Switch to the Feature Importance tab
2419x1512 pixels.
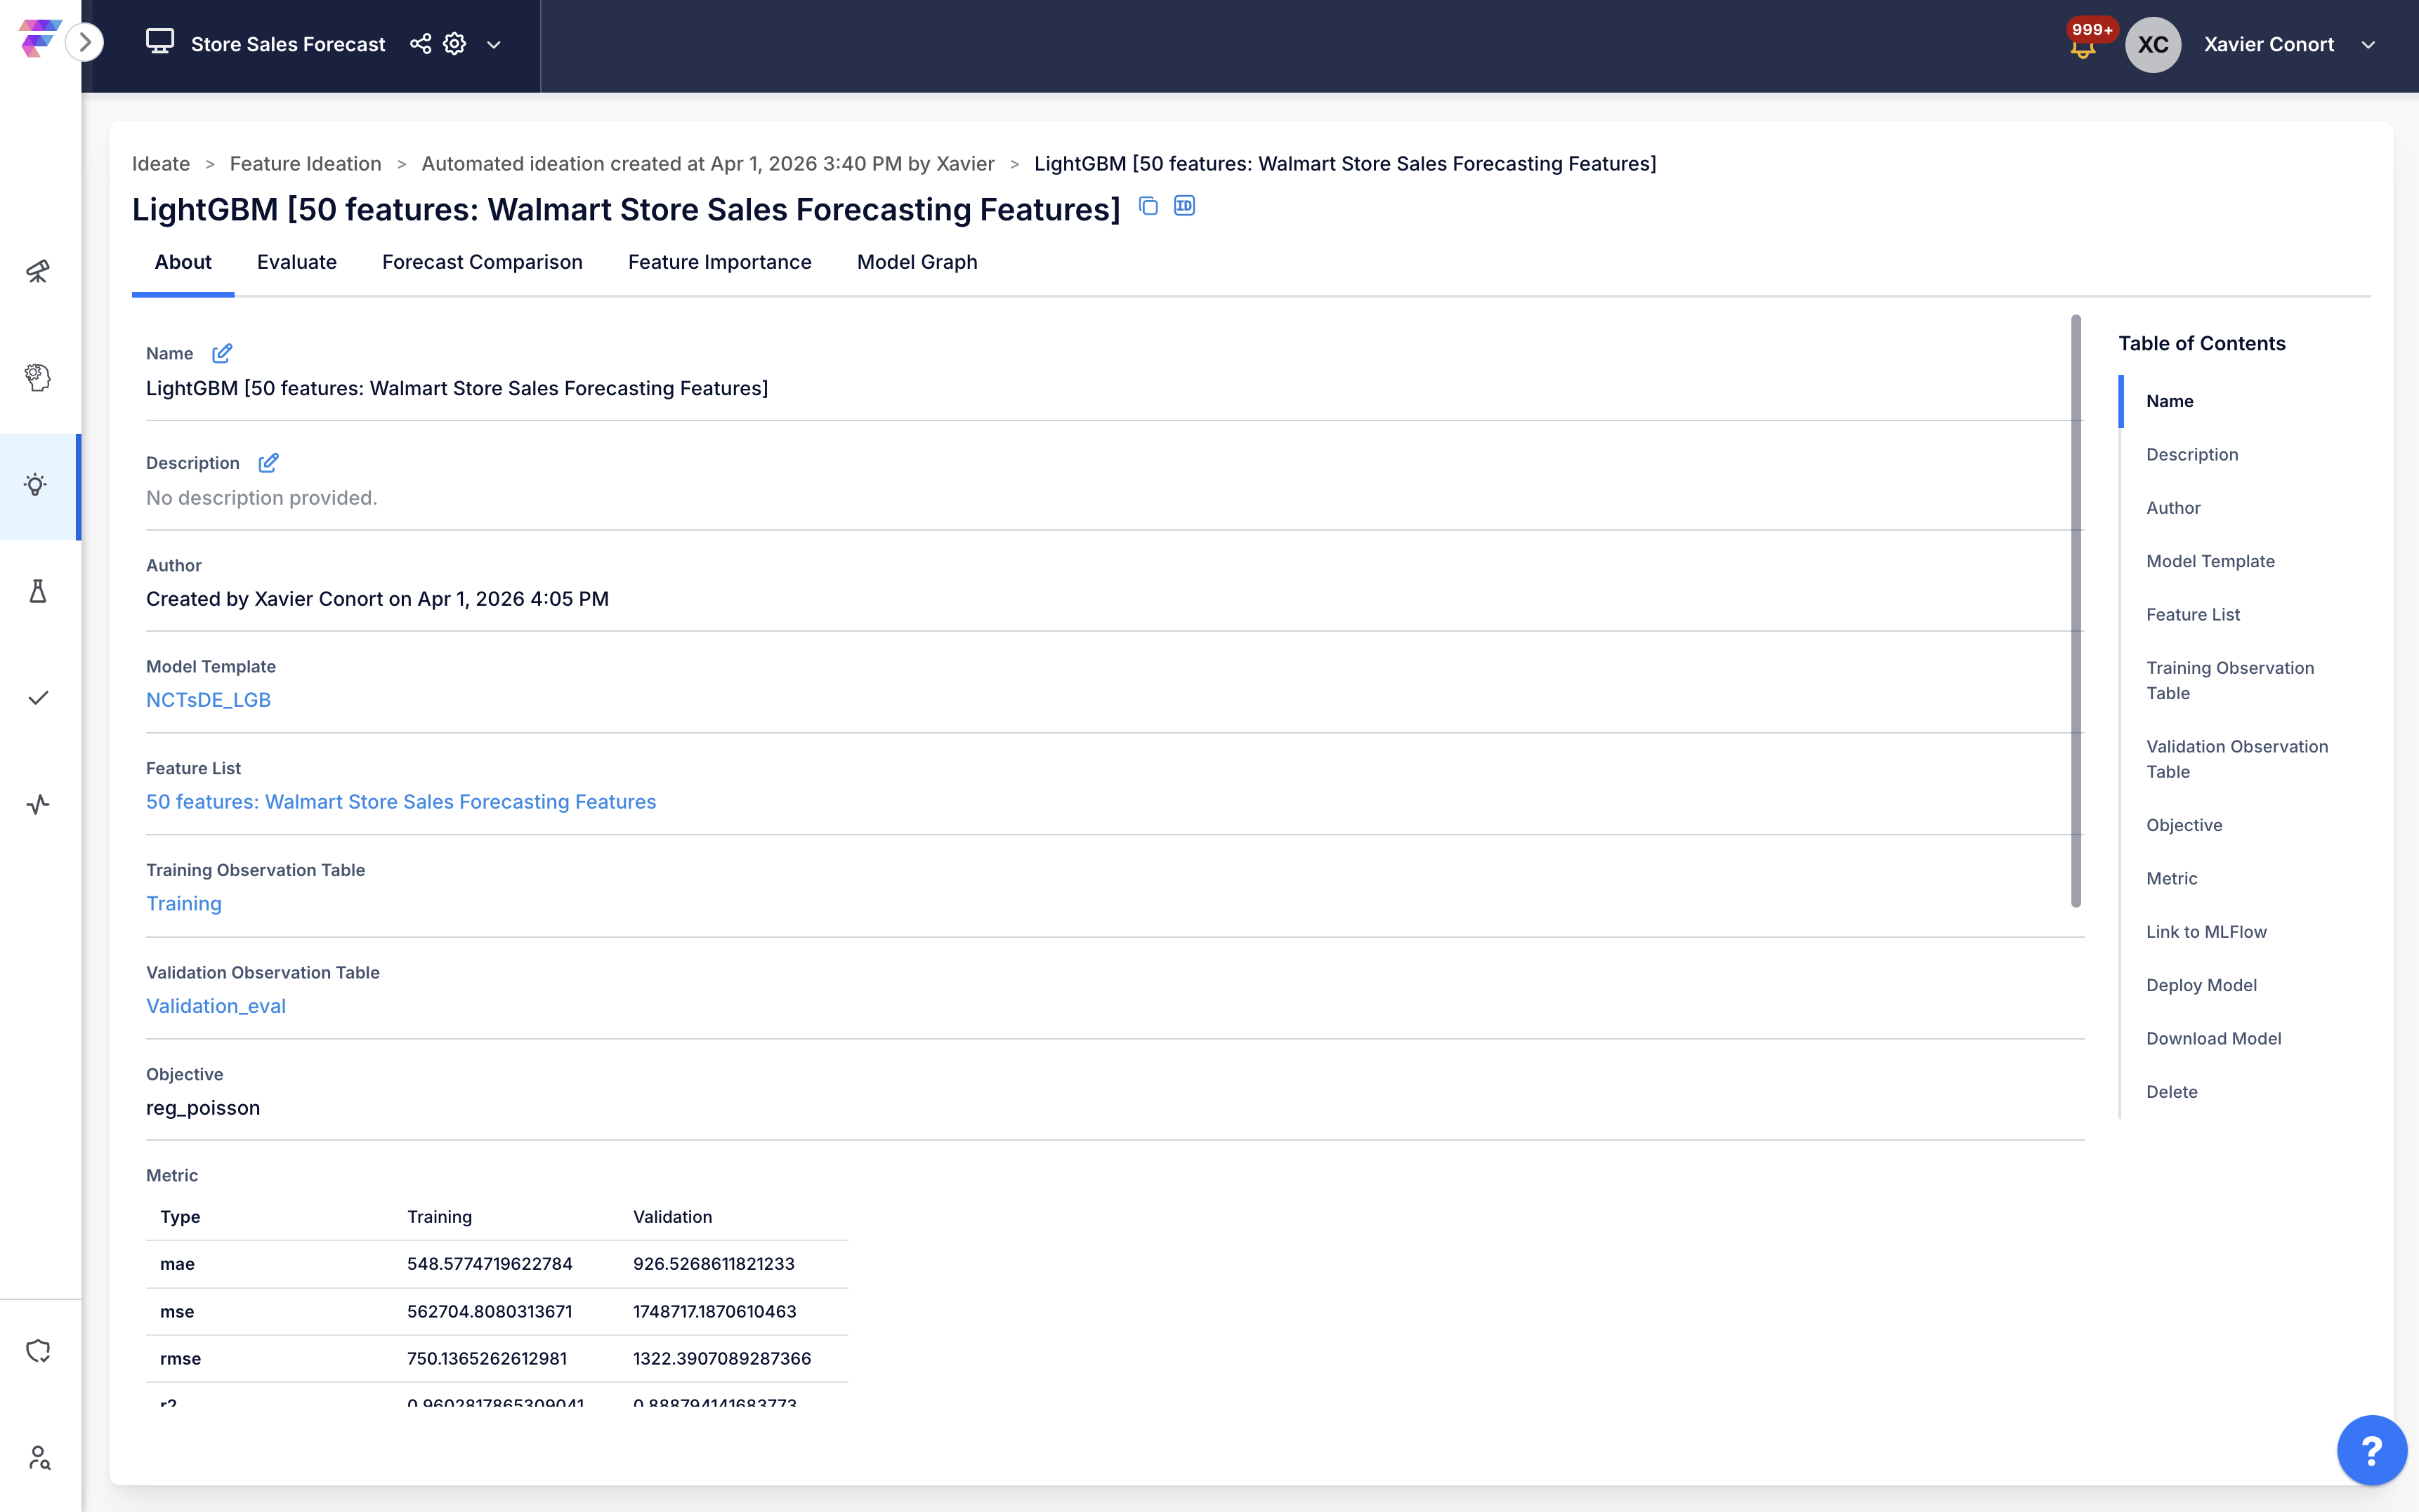click(x=719, y=262)
